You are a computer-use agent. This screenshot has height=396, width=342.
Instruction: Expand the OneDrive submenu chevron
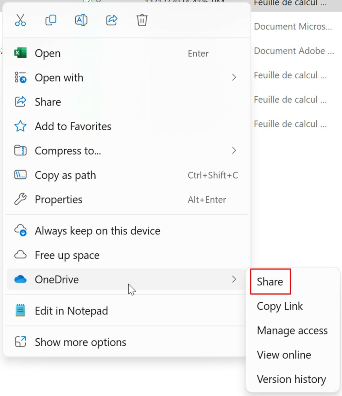click(x=234, y=279)
